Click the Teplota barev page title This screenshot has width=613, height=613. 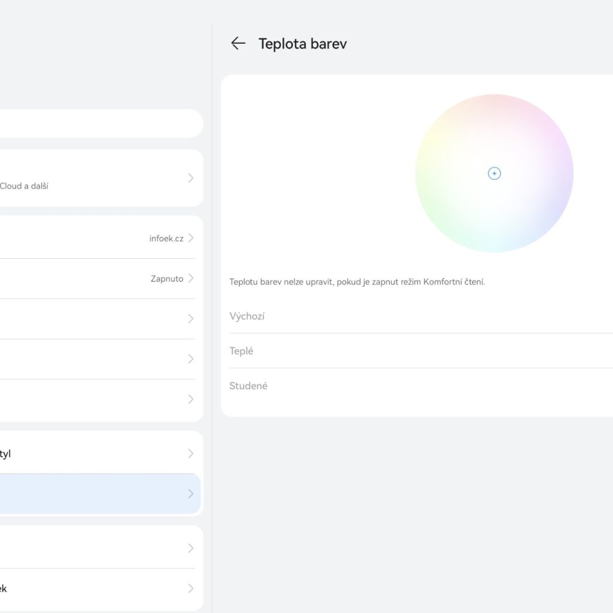302,44
